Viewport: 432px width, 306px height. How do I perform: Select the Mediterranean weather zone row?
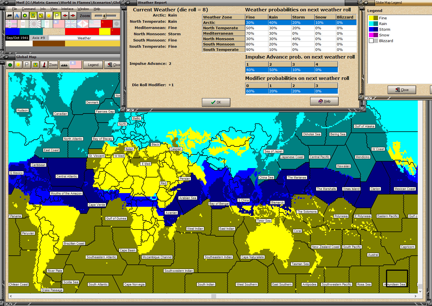279,33
